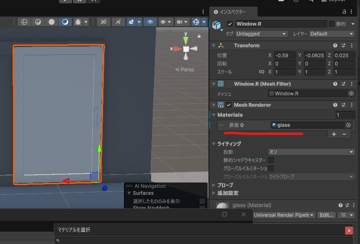Viewport: 360px width, 244px height.
Task: Open Mesh Filter help icon
Action: tap(335, 84)
